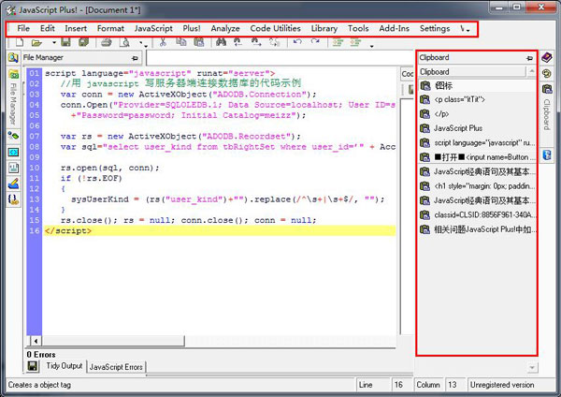Click the Clipboard list column header
561x397 pixels.
coord(472,72)
